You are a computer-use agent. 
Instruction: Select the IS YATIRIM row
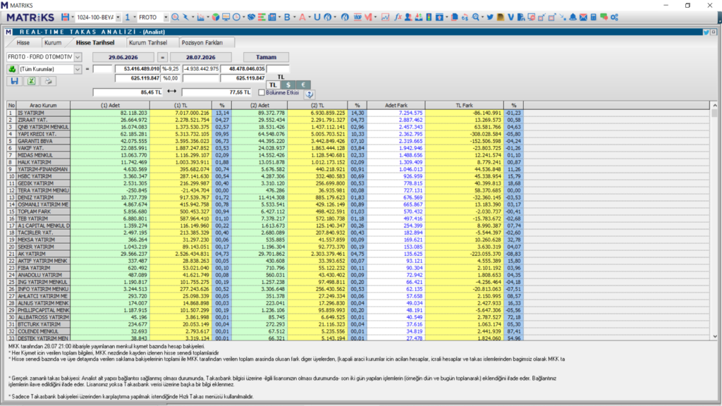pos(266,113)
